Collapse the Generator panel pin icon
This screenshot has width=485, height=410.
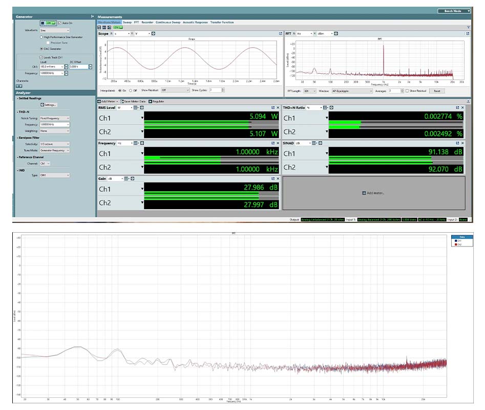92,17
